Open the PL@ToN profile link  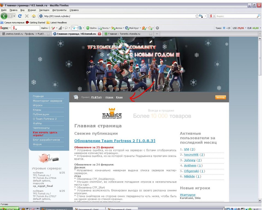point(96,97)
